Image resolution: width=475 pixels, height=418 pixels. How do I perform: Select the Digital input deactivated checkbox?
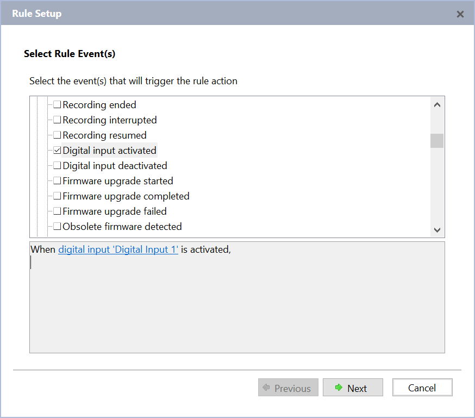tap(57, 166)
